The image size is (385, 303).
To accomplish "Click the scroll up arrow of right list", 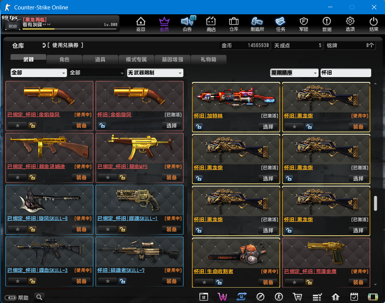I will click(375, 83).
